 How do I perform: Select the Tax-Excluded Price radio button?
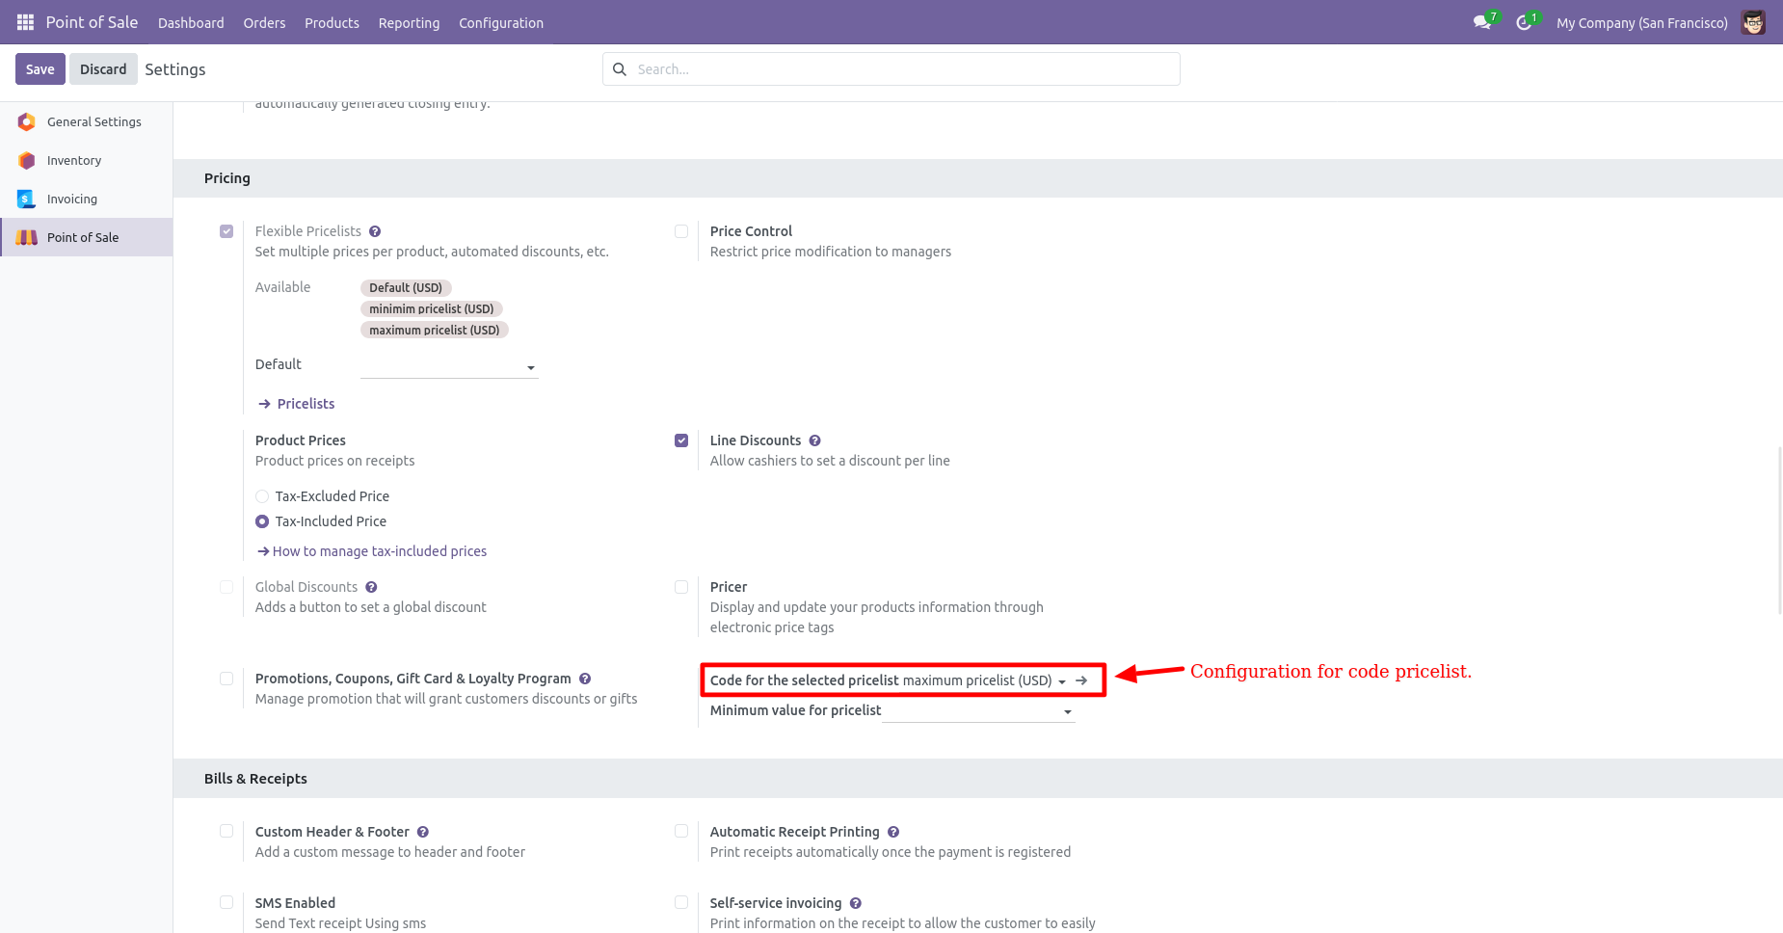[x=262, y=496]
